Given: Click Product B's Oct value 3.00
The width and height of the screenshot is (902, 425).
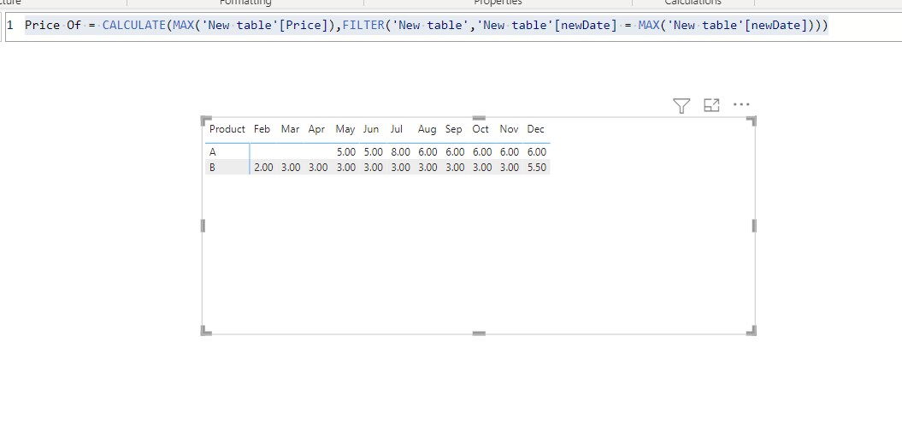Looking at the screenshot, I should coord(482,168).
